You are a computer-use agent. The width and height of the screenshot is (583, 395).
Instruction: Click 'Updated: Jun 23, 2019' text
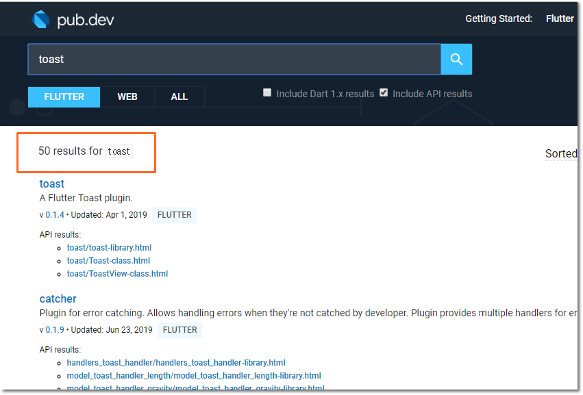(x=112, y=330)
